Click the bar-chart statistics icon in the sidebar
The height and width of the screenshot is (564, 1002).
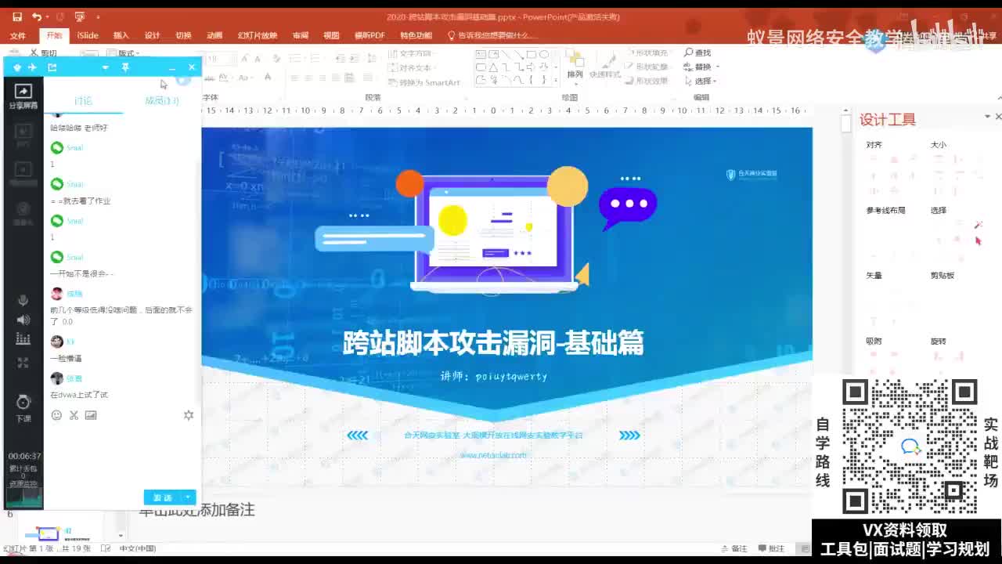[x=23, y=338]
